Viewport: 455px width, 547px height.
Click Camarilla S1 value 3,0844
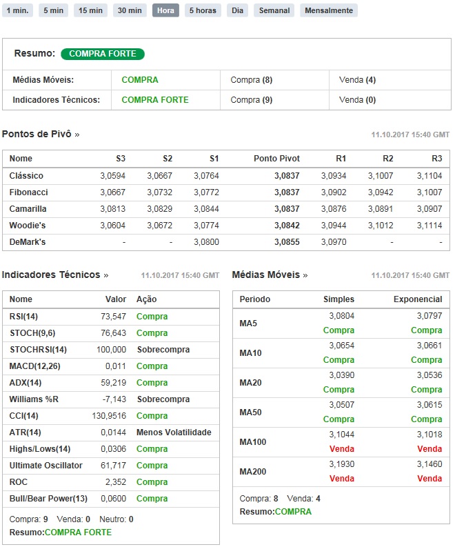tap(206, 208)
